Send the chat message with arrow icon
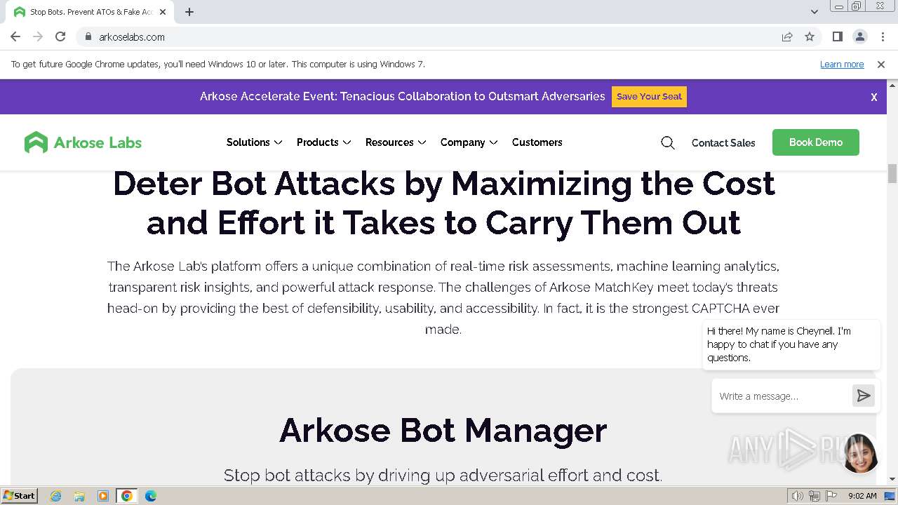898x505 pixels. click(864, 396)
